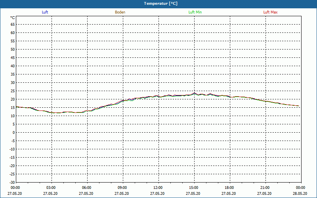Image resolution: width=317 pixels, height=198 pixels.
Task: Click the temperature peak at 15:00
Action: pyautogui.click(x=195, y=93)
